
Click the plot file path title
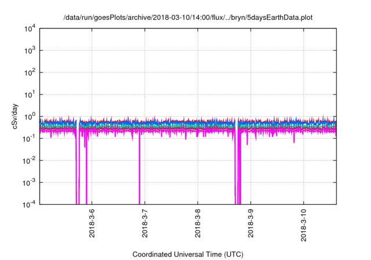pyautogui.click(x=188, y=17)
